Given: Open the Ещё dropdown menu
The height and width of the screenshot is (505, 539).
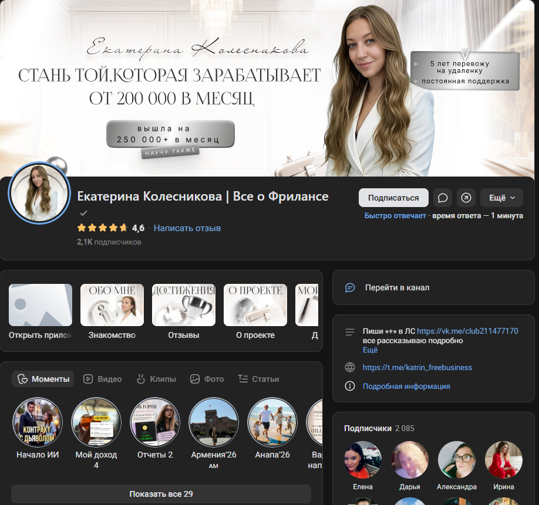Looking at the screenshot, I should [501, 198].
